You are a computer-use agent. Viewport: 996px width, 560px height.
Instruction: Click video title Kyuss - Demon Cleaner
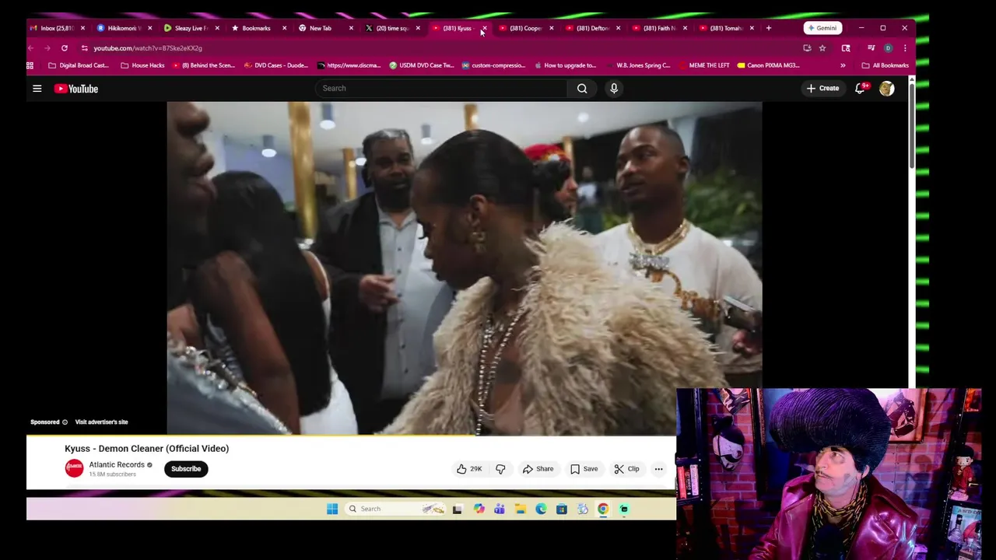click(146, 449)
